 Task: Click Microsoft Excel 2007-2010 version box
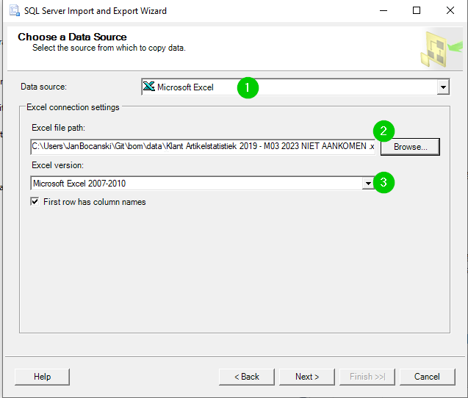tap(203, 183)
